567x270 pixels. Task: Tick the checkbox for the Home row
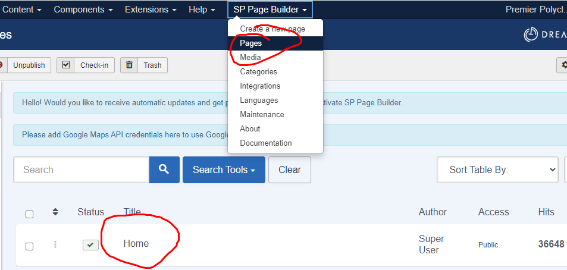pyautogui.click(x=29, y=246)
